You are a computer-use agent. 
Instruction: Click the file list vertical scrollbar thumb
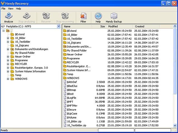(x=175, y=61)
